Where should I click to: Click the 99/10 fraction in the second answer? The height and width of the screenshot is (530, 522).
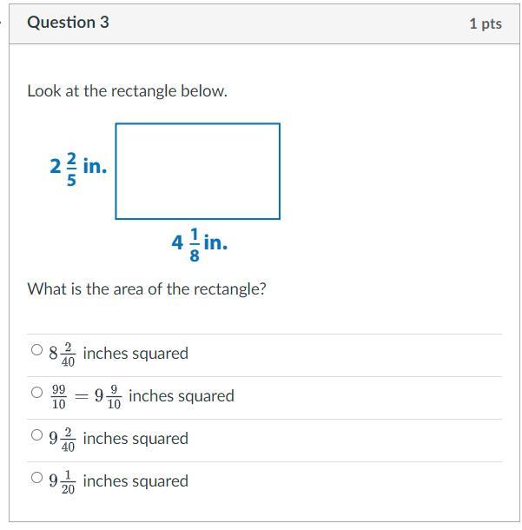pos(58,396)
